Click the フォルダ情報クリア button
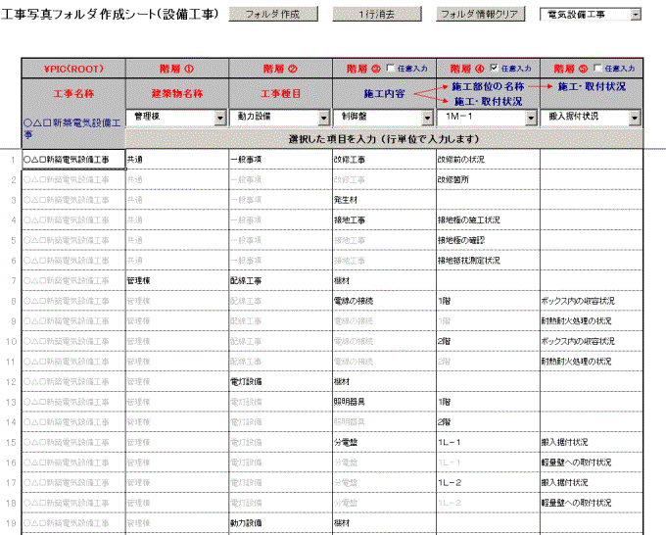The image size is (666, 535). coord(480,14)
